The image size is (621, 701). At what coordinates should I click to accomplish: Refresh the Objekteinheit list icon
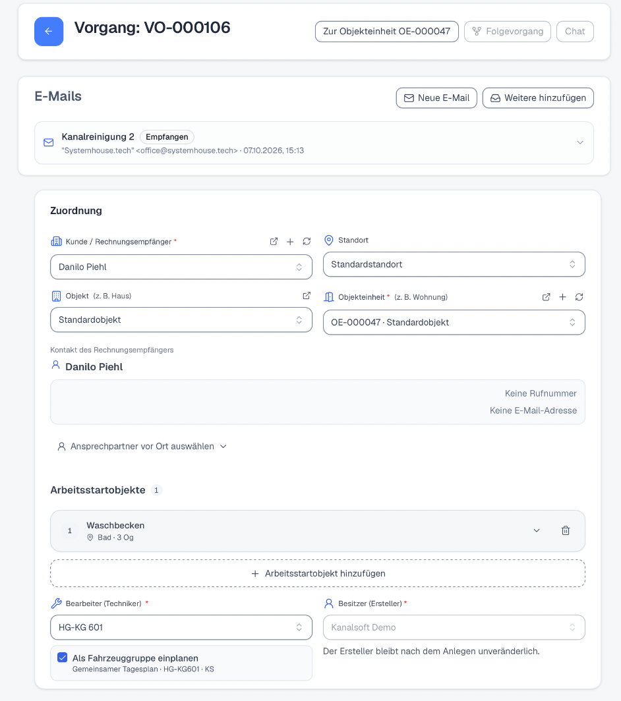(579, 297)
